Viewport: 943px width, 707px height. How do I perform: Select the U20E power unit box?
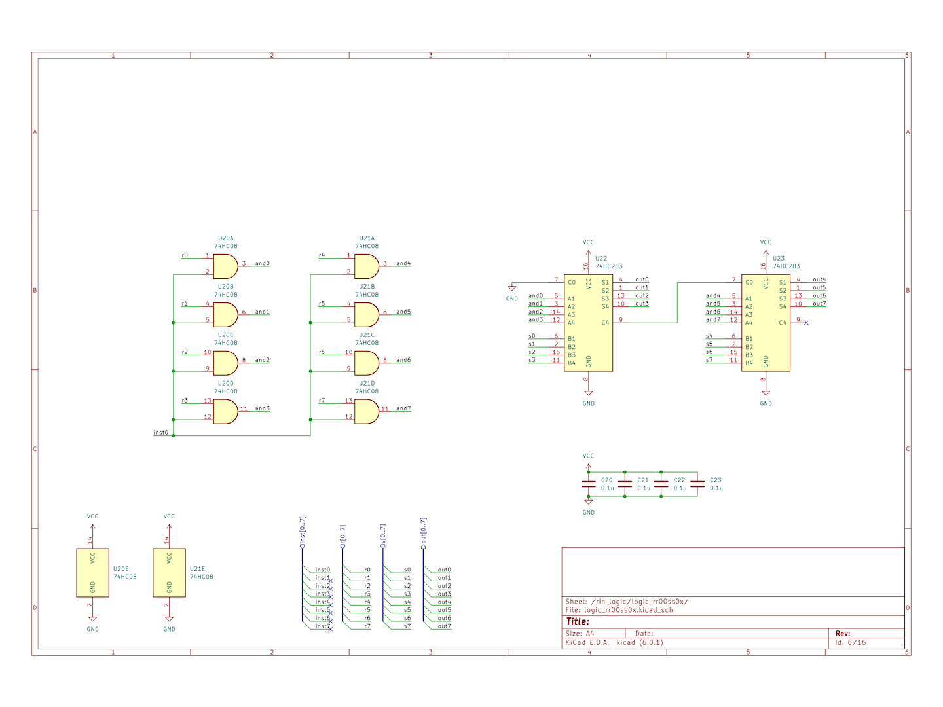93,573
